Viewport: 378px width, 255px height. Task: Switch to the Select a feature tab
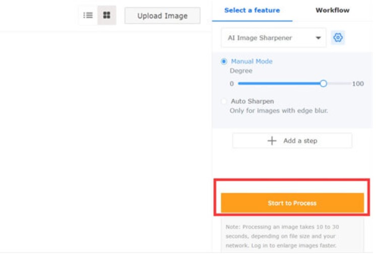[x=252, y=10]
